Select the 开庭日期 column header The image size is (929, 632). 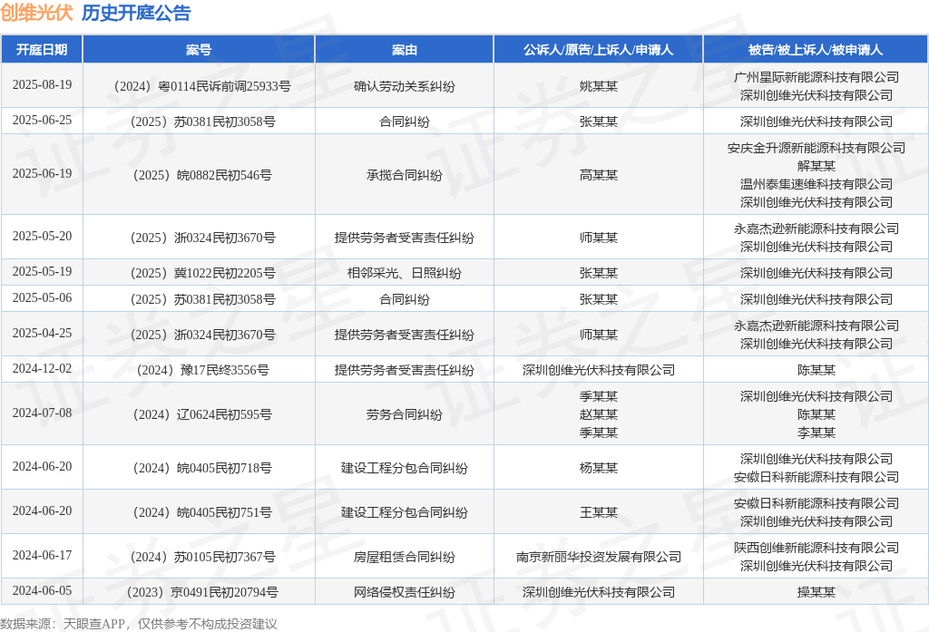(x=42, y=50)
